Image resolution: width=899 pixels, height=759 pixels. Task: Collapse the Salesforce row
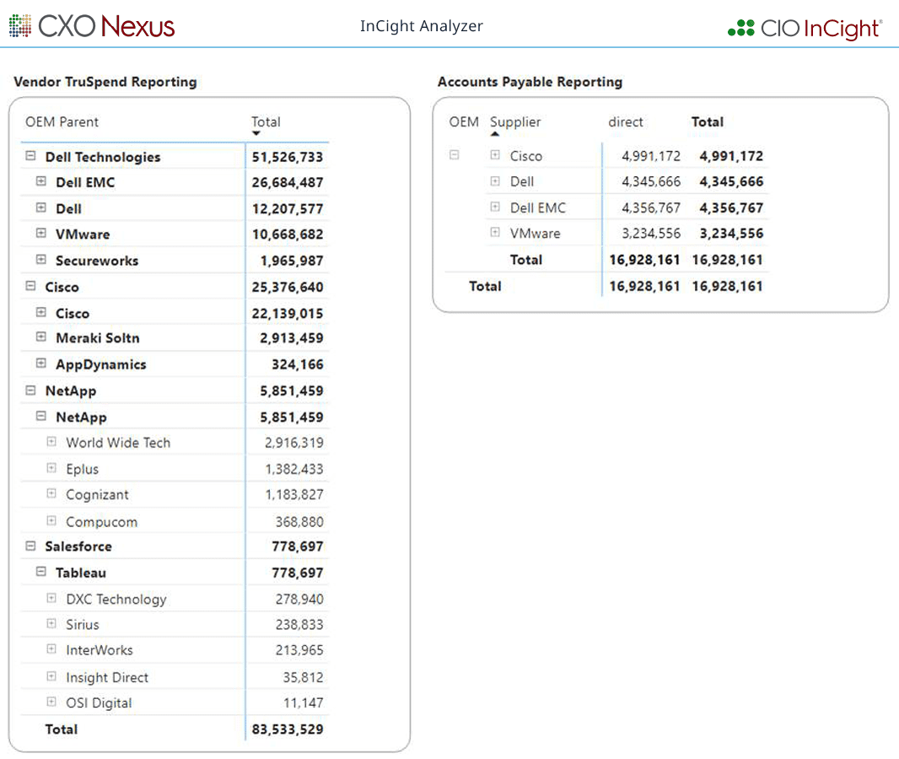pos(30,546)
